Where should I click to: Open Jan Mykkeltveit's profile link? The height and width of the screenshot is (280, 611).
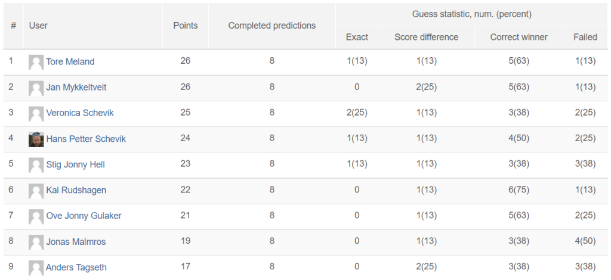click(x=76, y=88)
